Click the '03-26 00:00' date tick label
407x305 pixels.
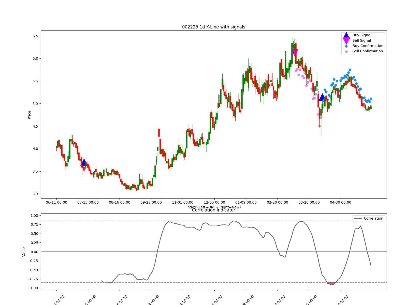pos(309,203)
